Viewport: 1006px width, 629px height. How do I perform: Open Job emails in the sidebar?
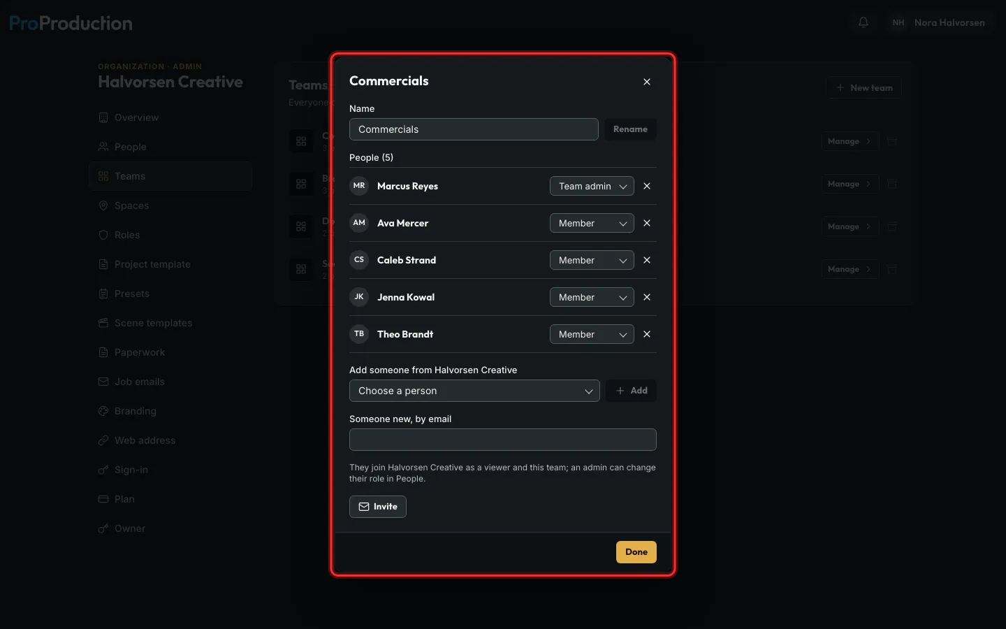[x=170, y=382]
